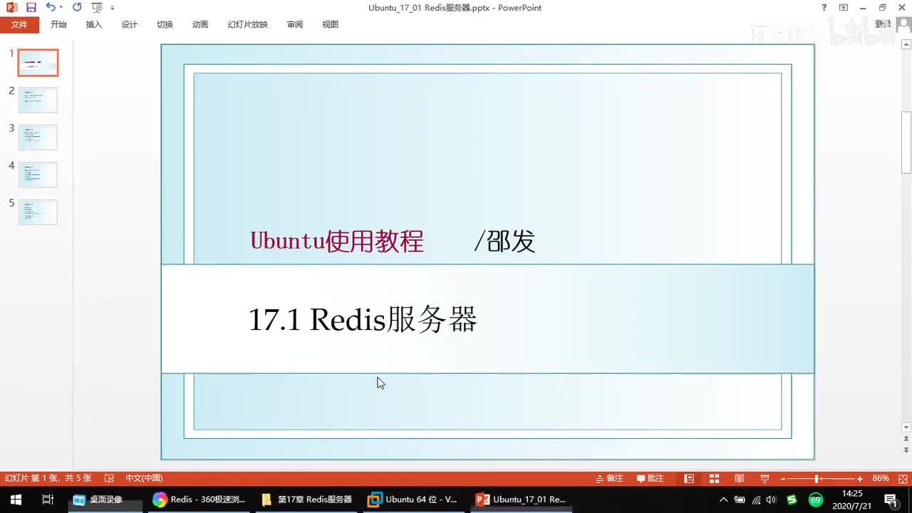Image resolution: width=912 pixels, height=513 pixels.
Task: Open PowerPoint Help question mark
Action: point(824,8)
